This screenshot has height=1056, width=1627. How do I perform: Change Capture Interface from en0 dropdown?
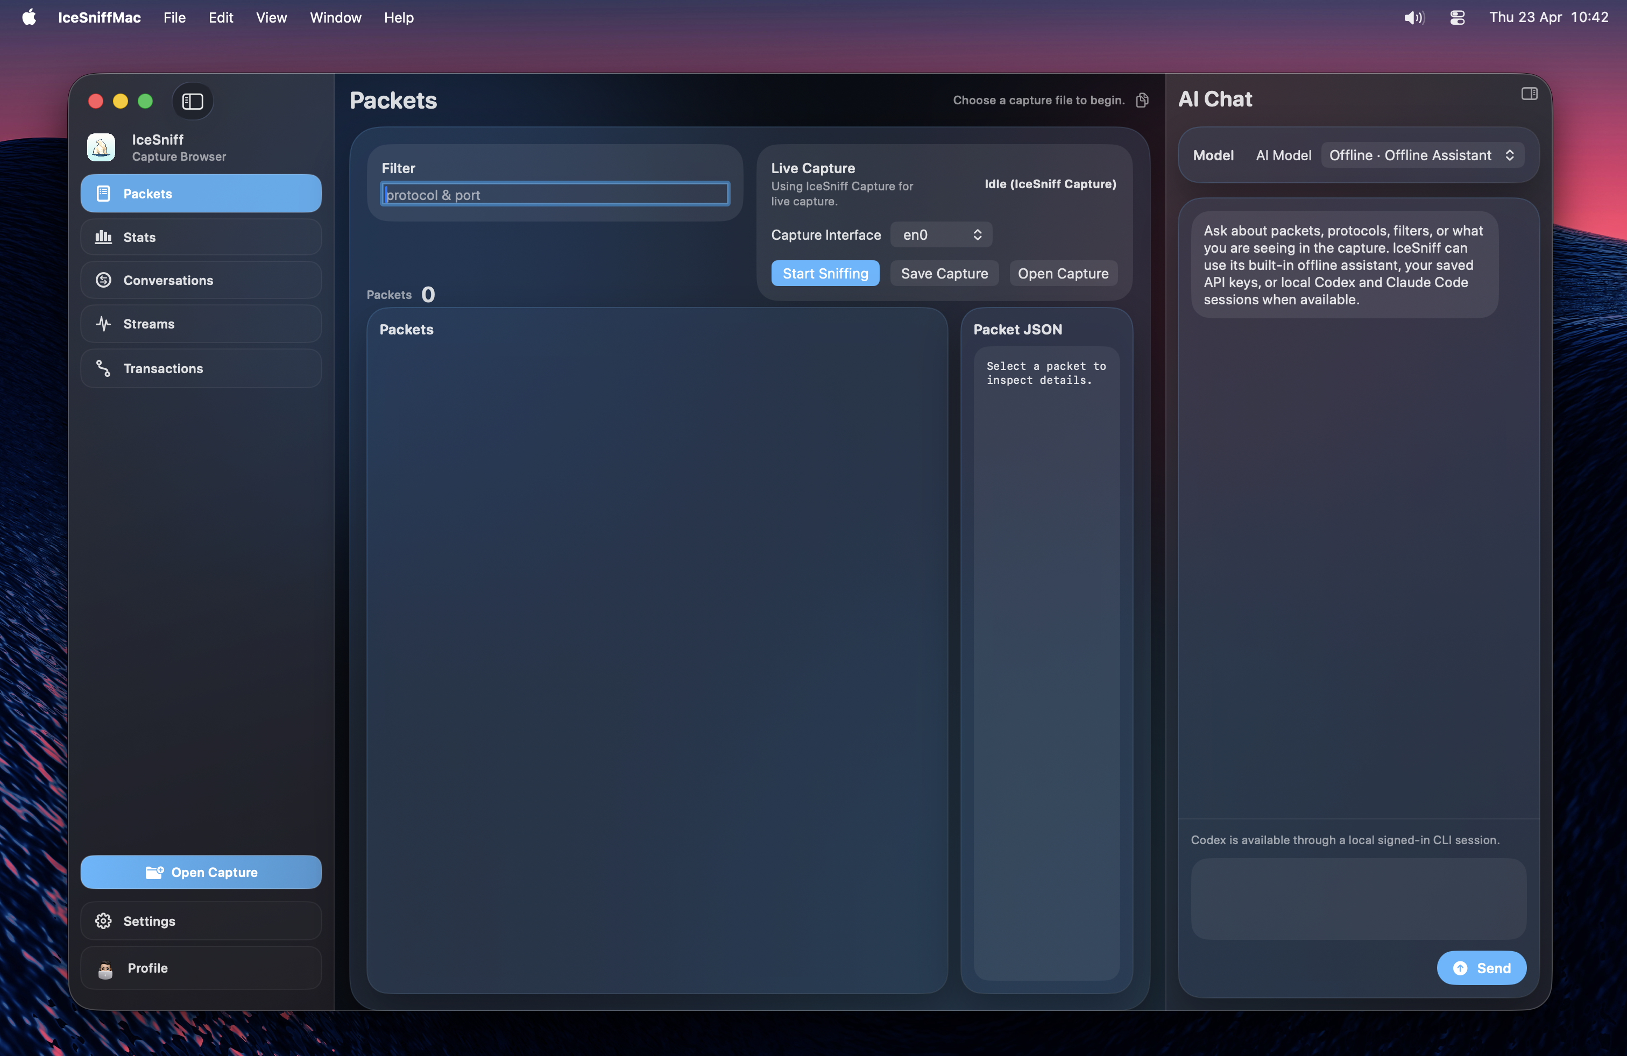(x=942, y=234)
